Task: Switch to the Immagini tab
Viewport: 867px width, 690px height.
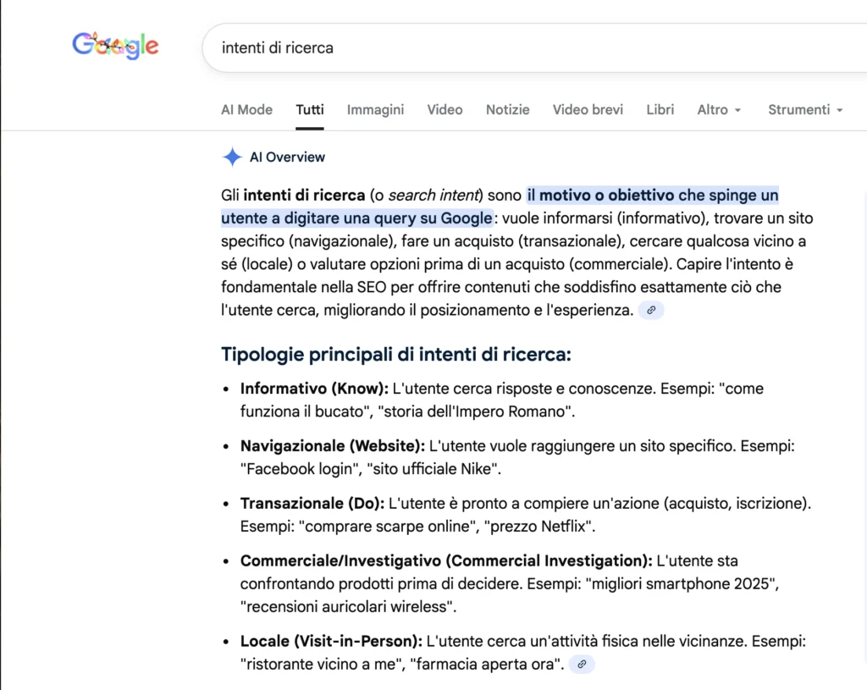Action: pos(375,109)
